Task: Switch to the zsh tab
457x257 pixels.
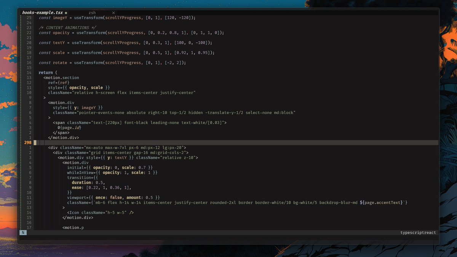Action: point(92,13)
